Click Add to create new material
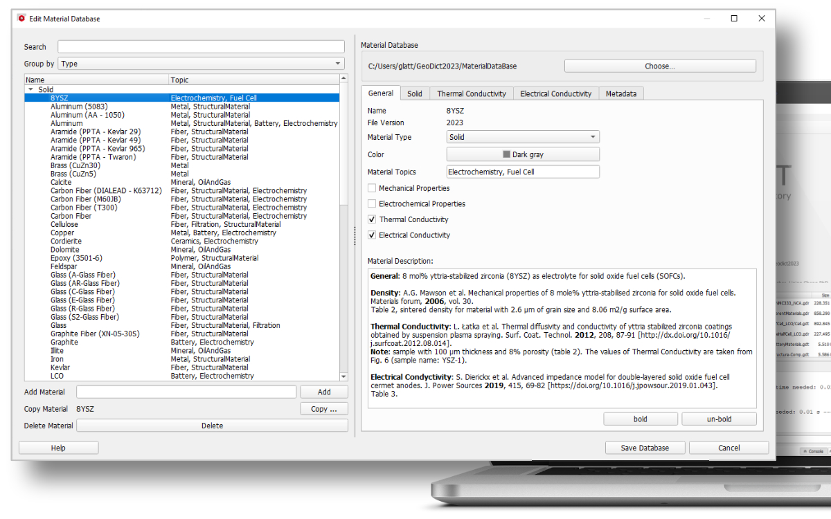This screenshot has height=519, width=831. click(324, 391)
